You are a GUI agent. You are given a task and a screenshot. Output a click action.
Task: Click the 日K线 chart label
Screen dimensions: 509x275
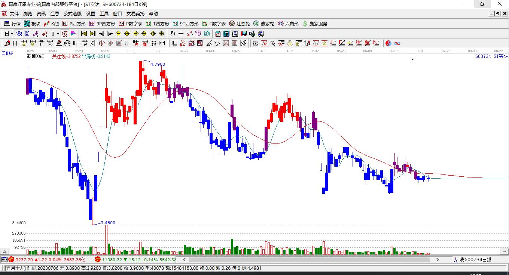(7, 53)
